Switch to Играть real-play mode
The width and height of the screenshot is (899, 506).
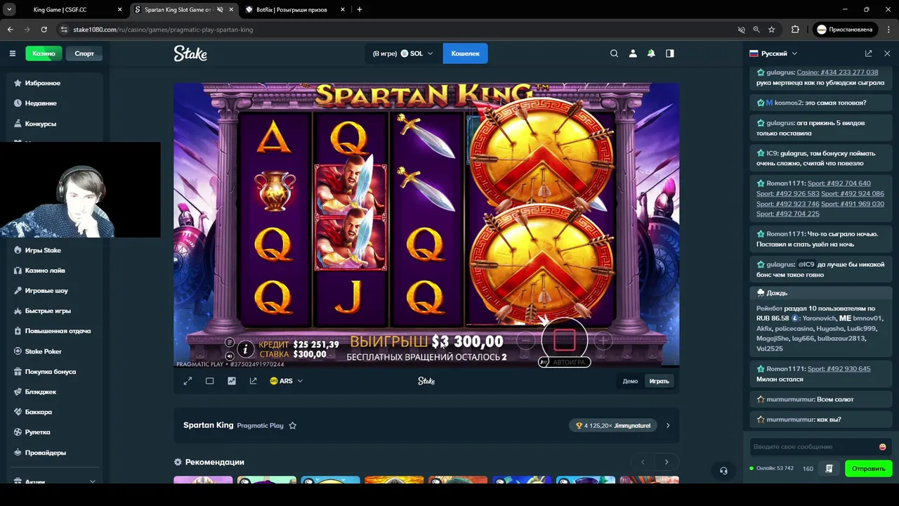tap(659, 381)
